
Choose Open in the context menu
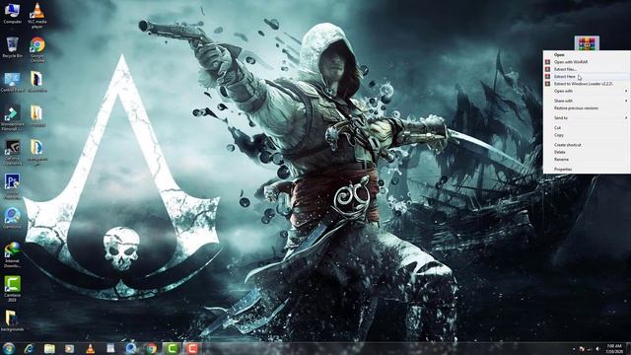click(x=587, y=55)
